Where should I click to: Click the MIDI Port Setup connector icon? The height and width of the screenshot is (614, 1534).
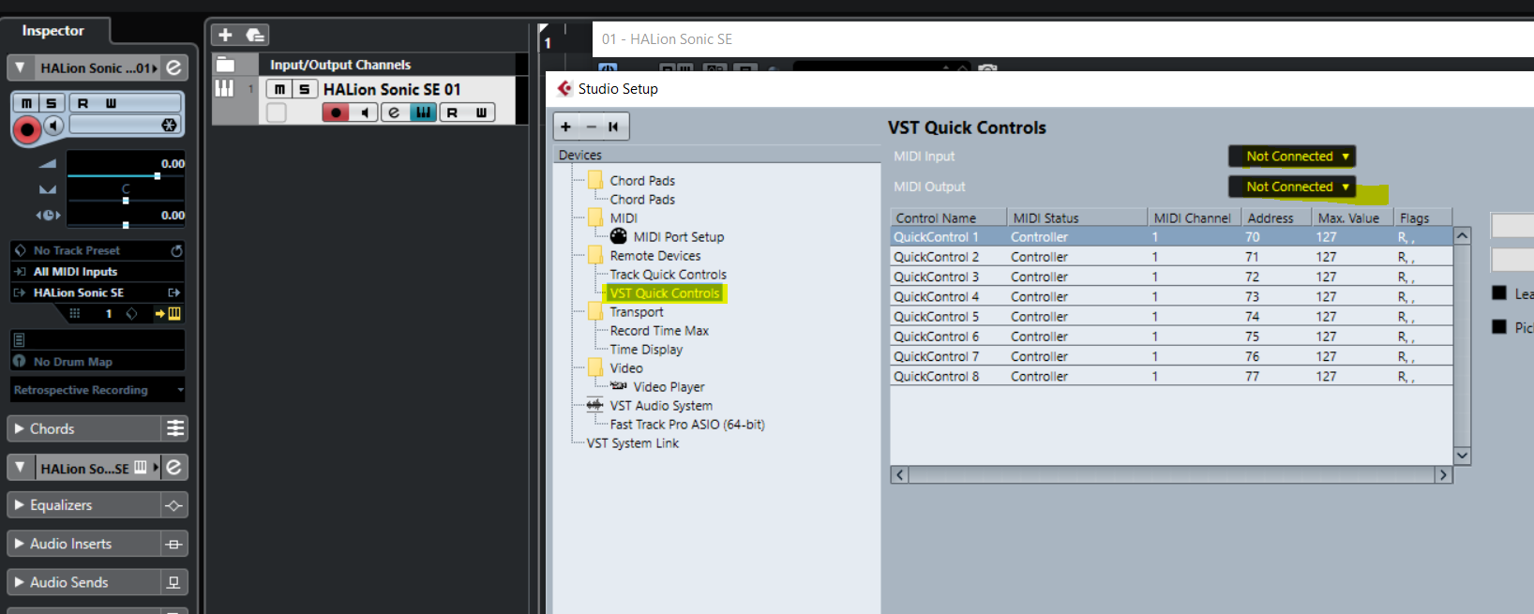click(619, 236)
